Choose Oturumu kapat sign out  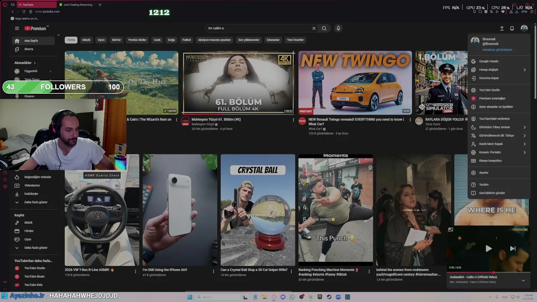pyautogui.click(x=499, y=78)
